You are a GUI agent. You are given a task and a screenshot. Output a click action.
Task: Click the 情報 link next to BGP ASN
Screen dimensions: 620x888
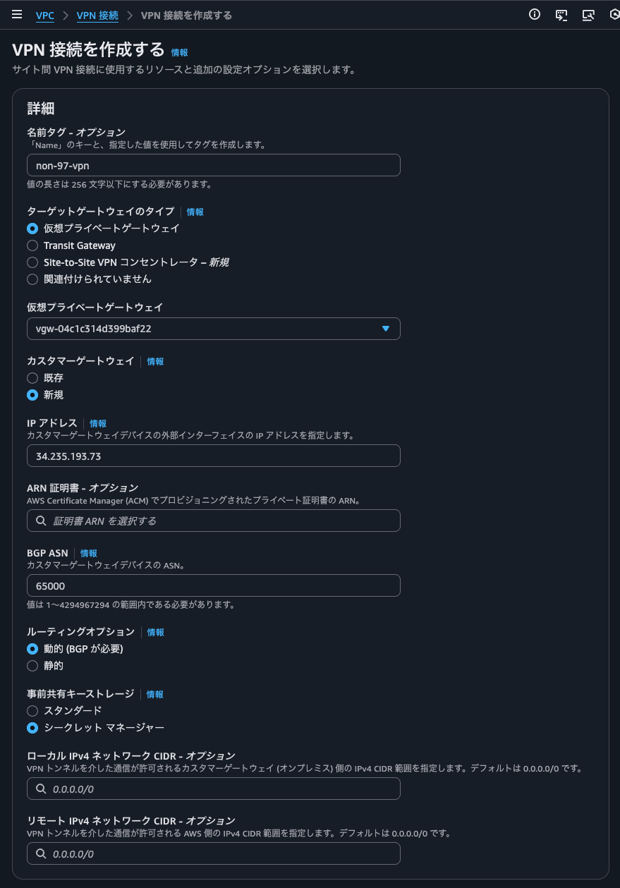pyautogui.click(x=88, y=553)
